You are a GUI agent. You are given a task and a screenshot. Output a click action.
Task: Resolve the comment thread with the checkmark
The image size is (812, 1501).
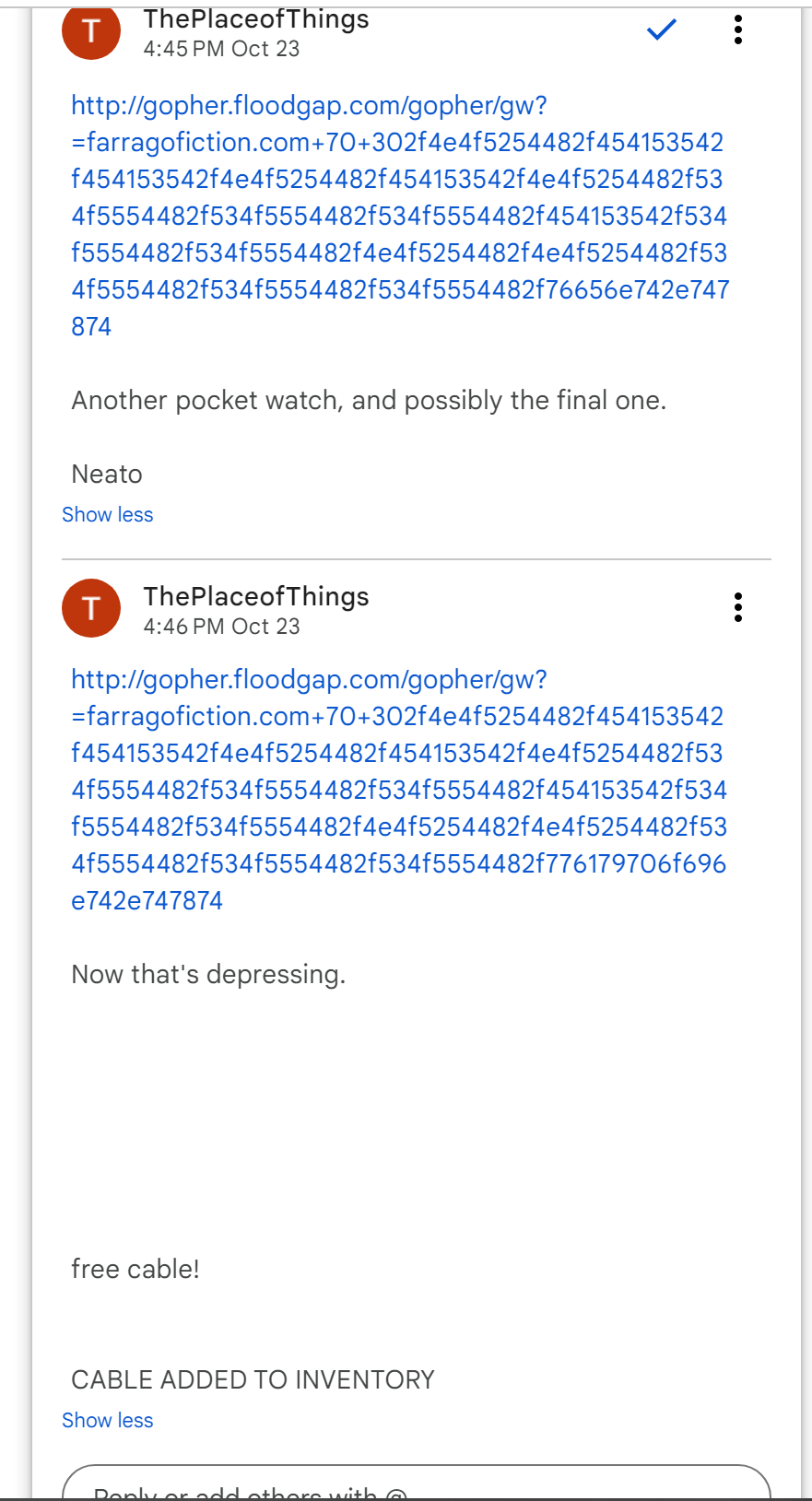tap(662, 30)
